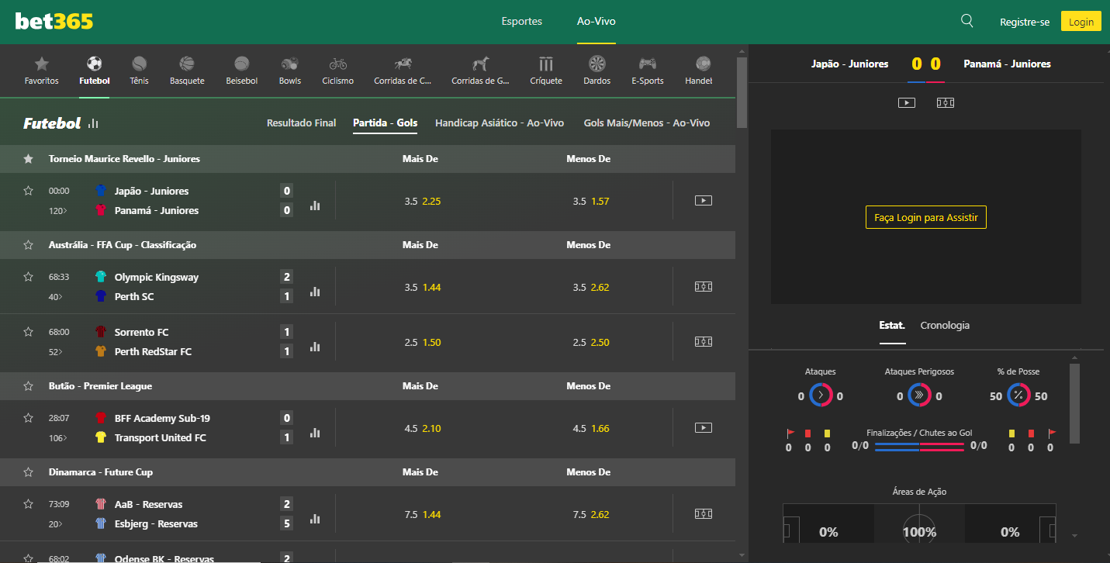Switch to Gols Mais/Menos - Ao-Vivo tab
The height and width of the screenshot is (563, 1110).
coord(647,123)
